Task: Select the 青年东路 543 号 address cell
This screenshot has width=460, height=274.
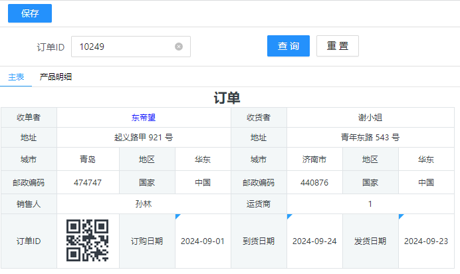Action: click(x=370, y=138)
